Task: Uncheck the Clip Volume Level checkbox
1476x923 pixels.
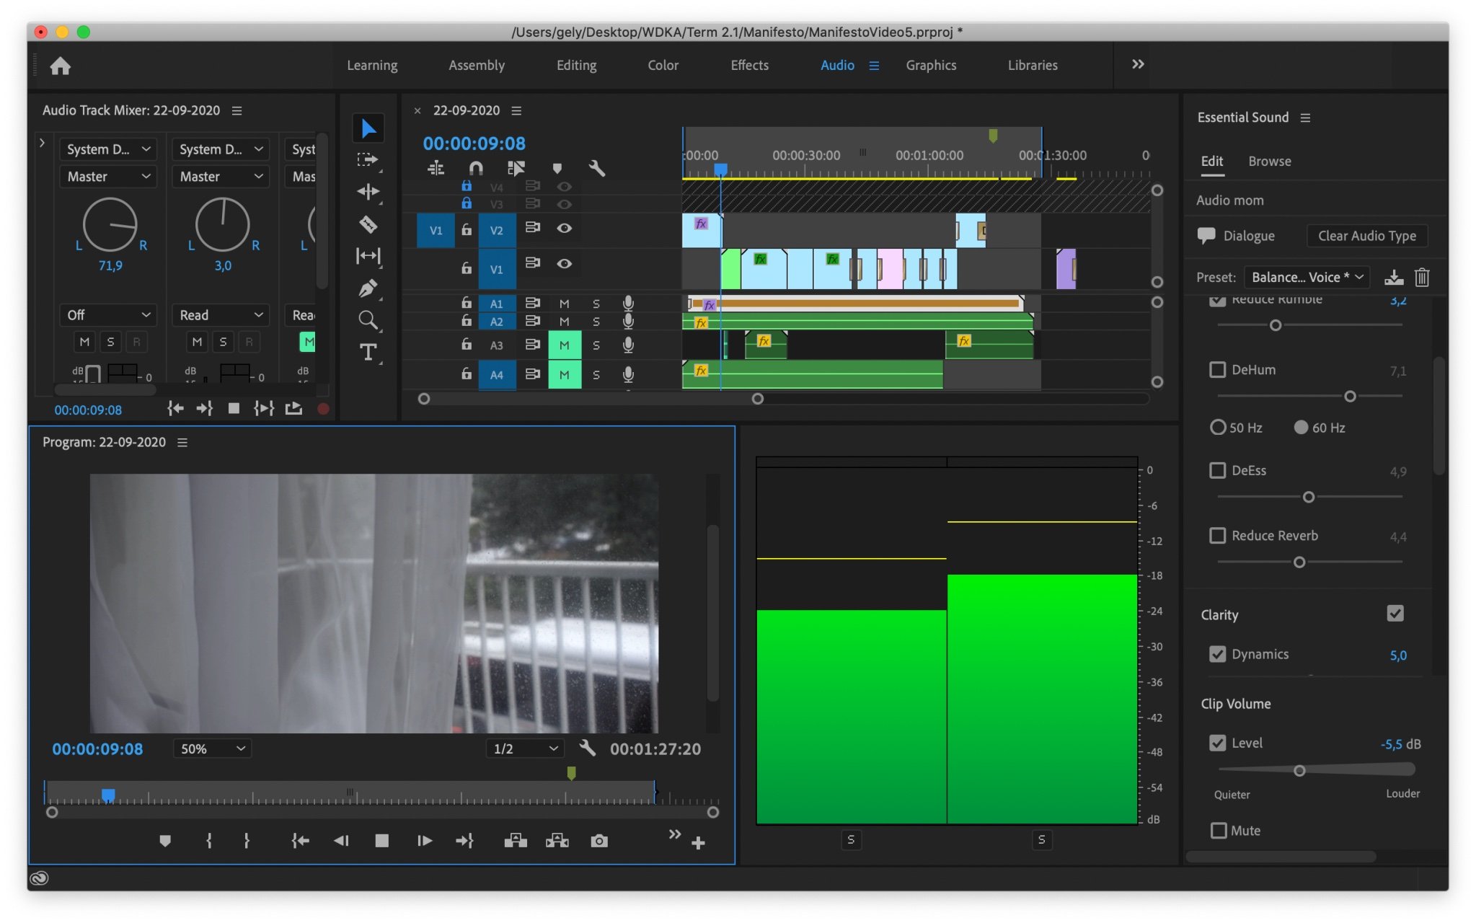Action: [x=1217, y=743]
